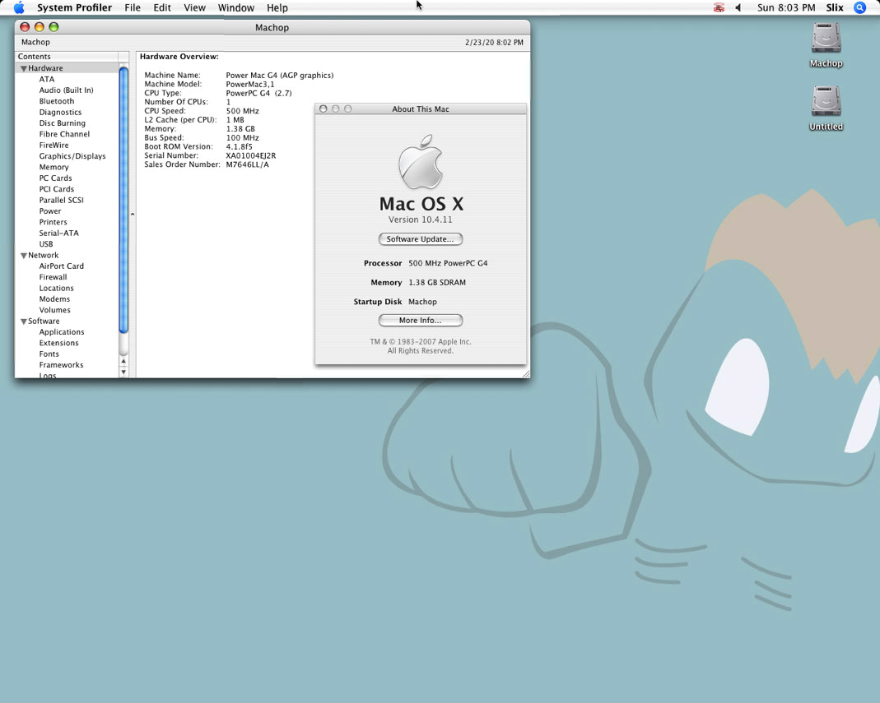Select Fibre Channel in the sidebar
The height and width of the screenshot is (703, 880).
tap(64, 135)
